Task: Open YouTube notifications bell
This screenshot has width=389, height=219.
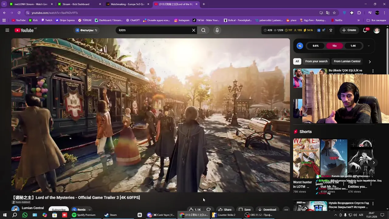Action: point(365,30)
